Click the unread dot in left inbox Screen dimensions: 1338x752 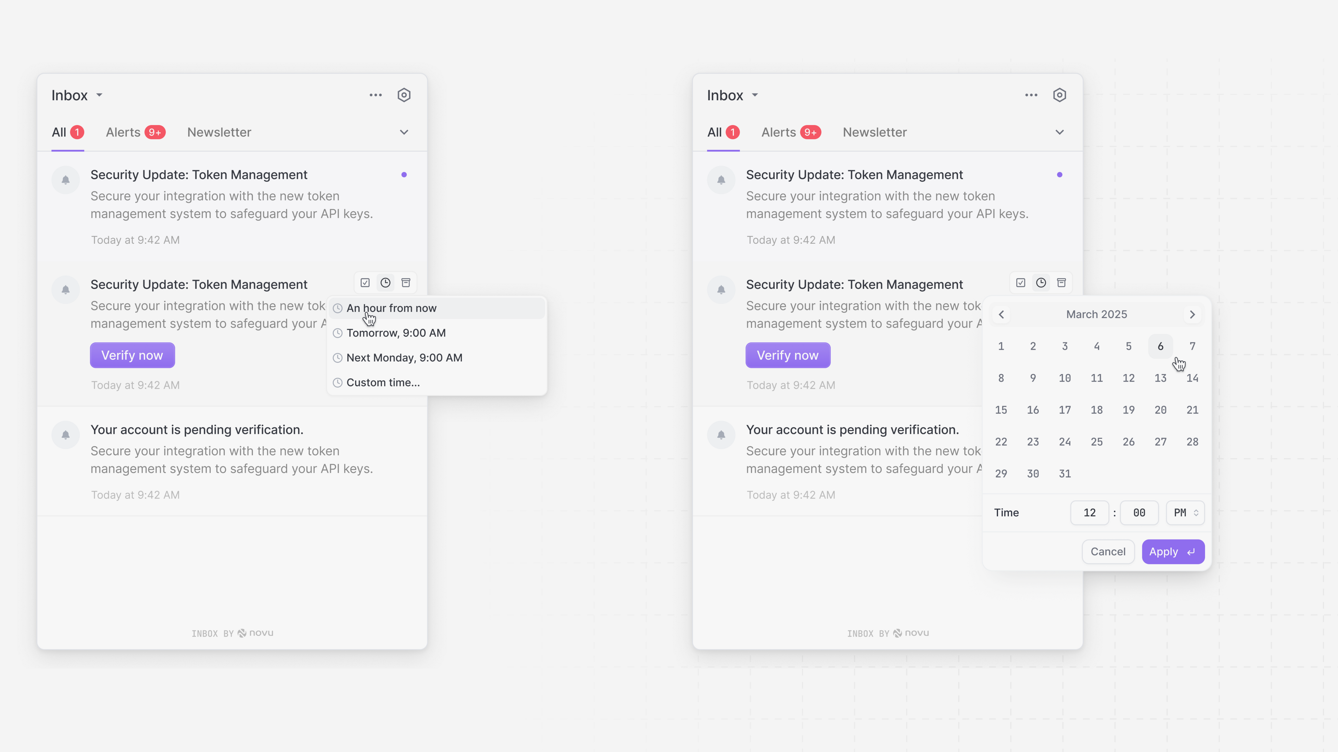pyautogui.click(x=404, y=175)
